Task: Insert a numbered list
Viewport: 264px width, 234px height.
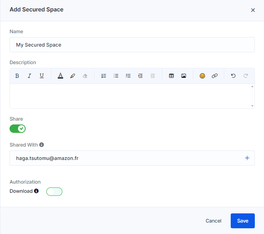Action: (104, 76)
